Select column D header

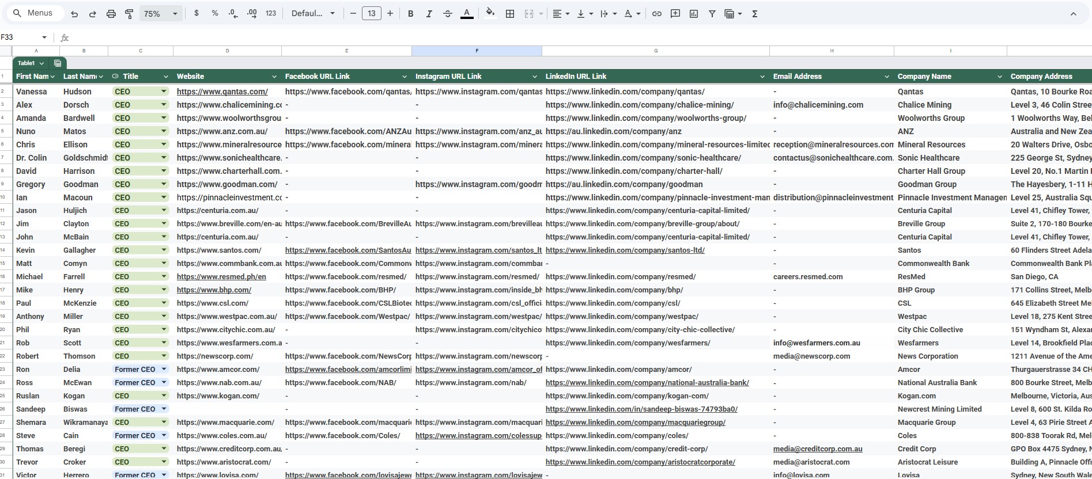pyautogui.click(x=227, y=51)
